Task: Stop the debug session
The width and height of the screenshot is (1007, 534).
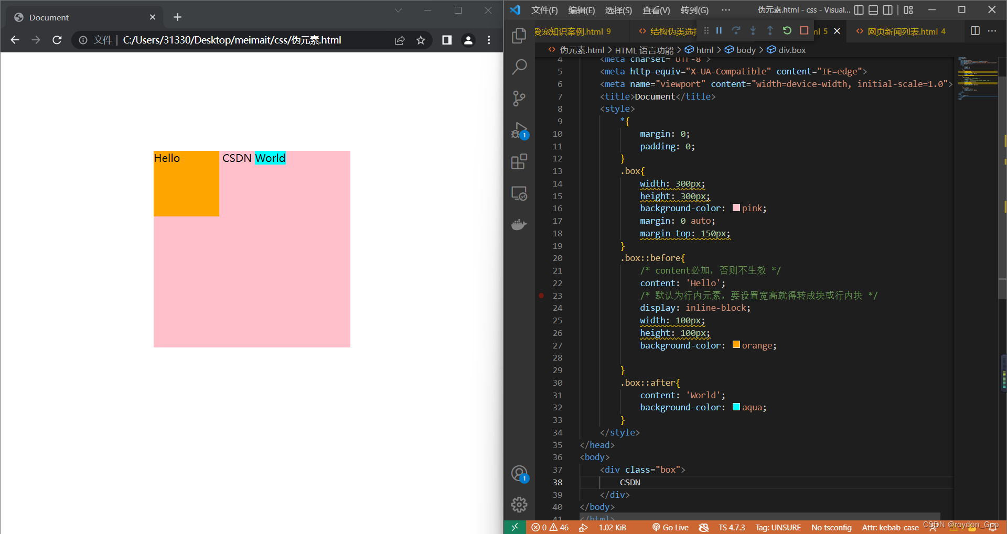Action: 804,31
